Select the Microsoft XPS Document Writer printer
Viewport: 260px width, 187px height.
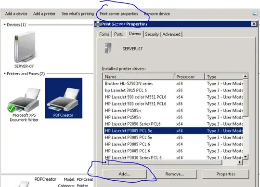pyautogui.click(x=24, y=100)
